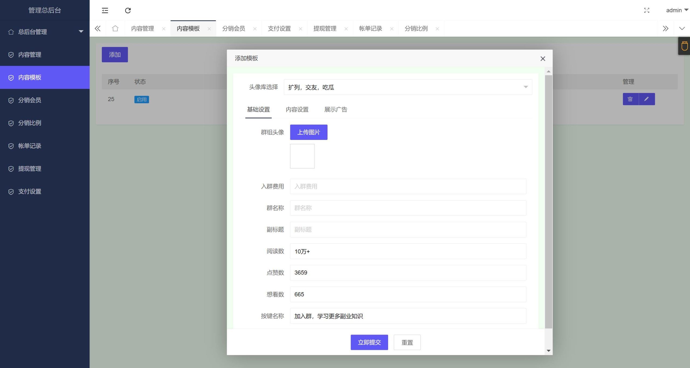Refresh the page using the reload icon
Viewport: 690px width, 368px height.
128,10
